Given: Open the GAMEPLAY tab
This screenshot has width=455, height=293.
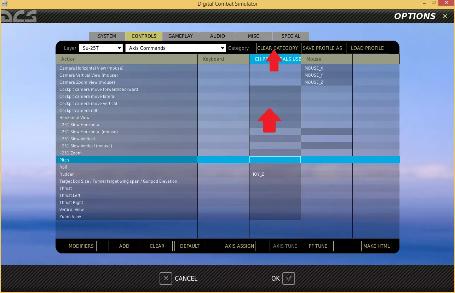Looking at the screenshot, I should (x=180, y=36).
